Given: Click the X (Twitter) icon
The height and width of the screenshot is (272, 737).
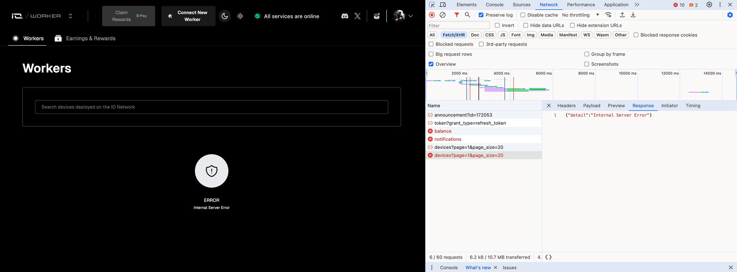Looking at the screenshot, I should click(357, 16).
